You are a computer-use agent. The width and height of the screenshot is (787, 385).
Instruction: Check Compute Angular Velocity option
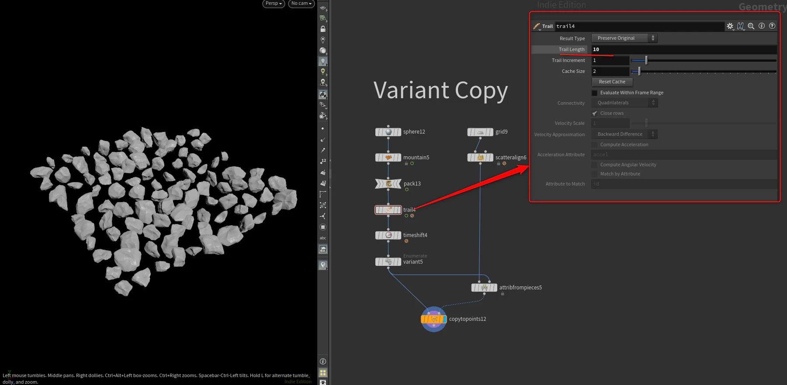pos(594,165)
